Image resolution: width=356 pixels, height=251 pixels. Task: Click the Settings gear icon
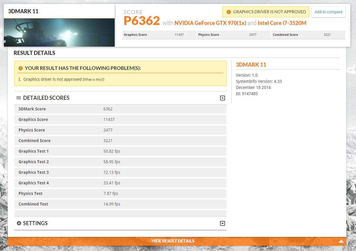[x=19, y=223]
